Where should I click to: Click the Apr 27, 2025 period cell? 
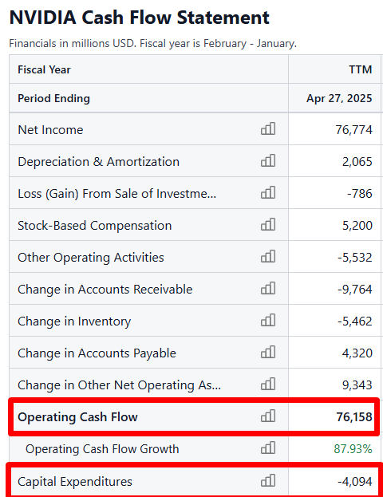(x=335, y=98)
